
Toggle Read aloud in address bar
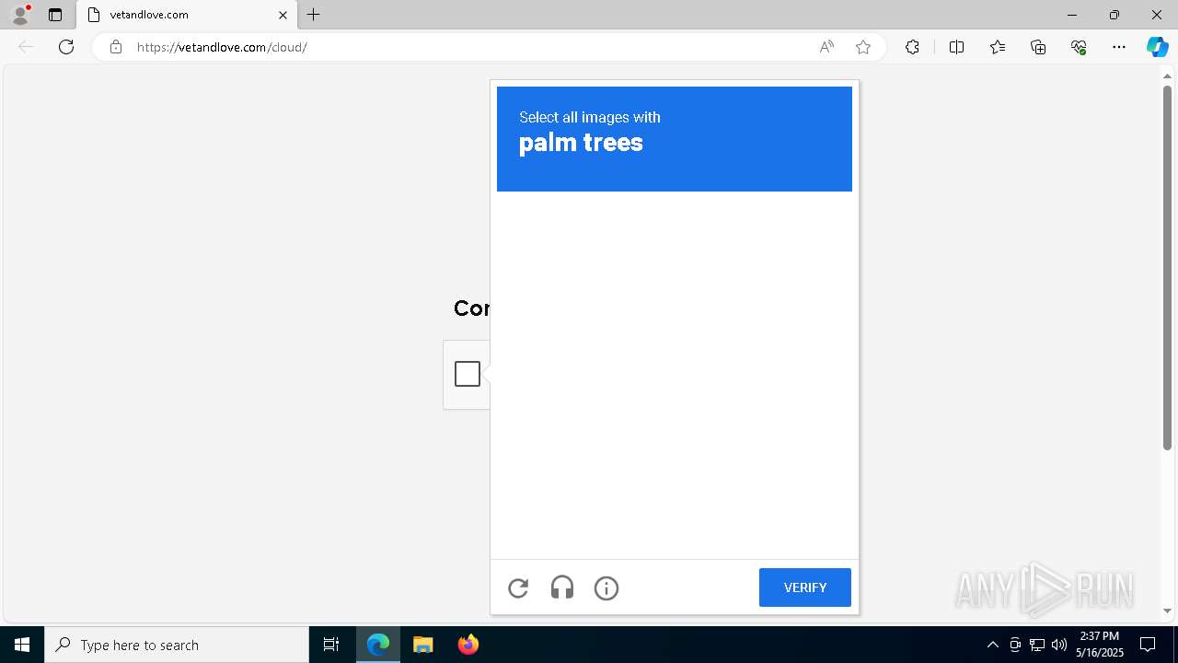click(826, 47)
